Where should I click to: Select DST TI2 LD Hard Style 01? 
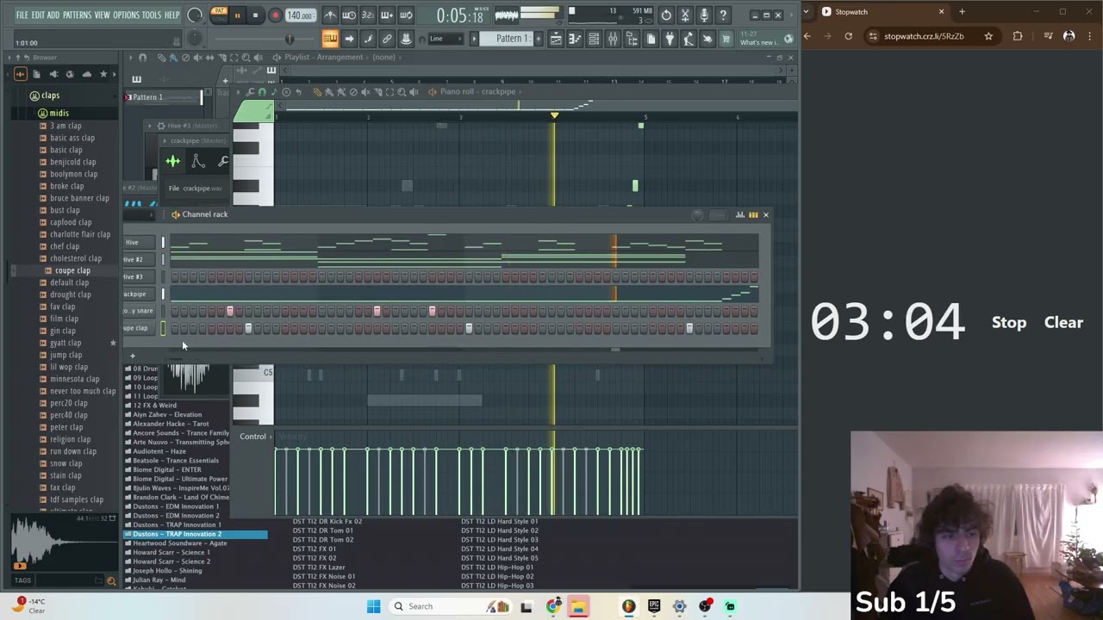[x=499, y=521]
